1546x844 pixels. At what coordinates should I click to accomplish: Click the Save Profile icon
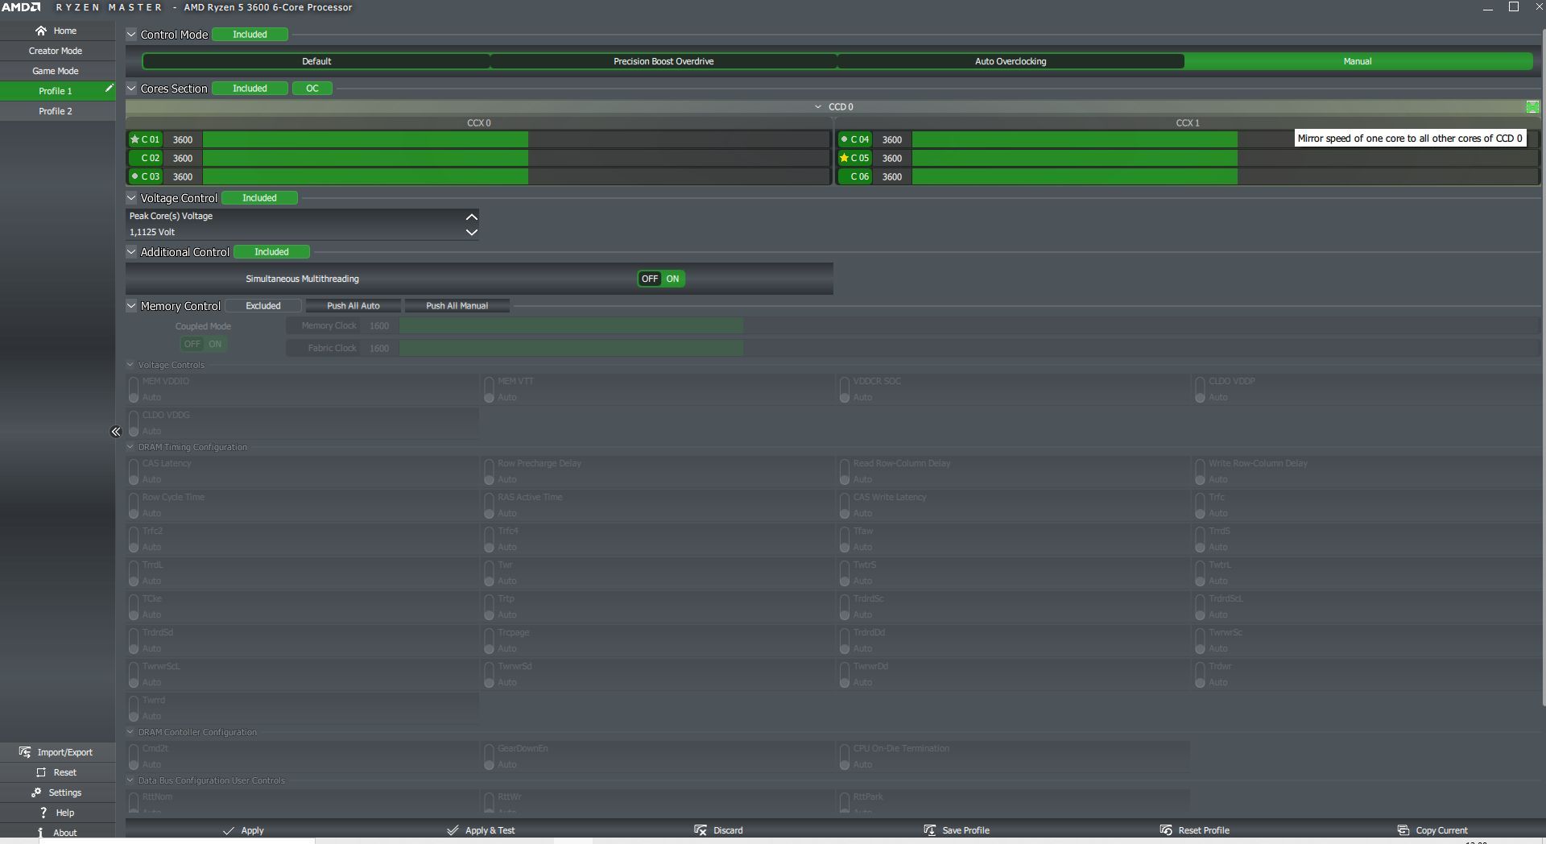(x=930, y=830)
